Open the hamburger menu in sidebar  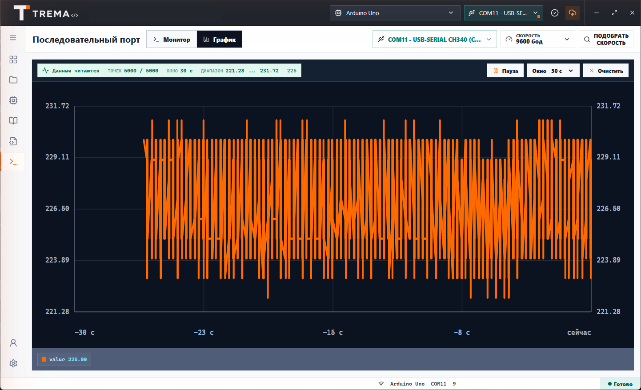click(x=13, y=38)
